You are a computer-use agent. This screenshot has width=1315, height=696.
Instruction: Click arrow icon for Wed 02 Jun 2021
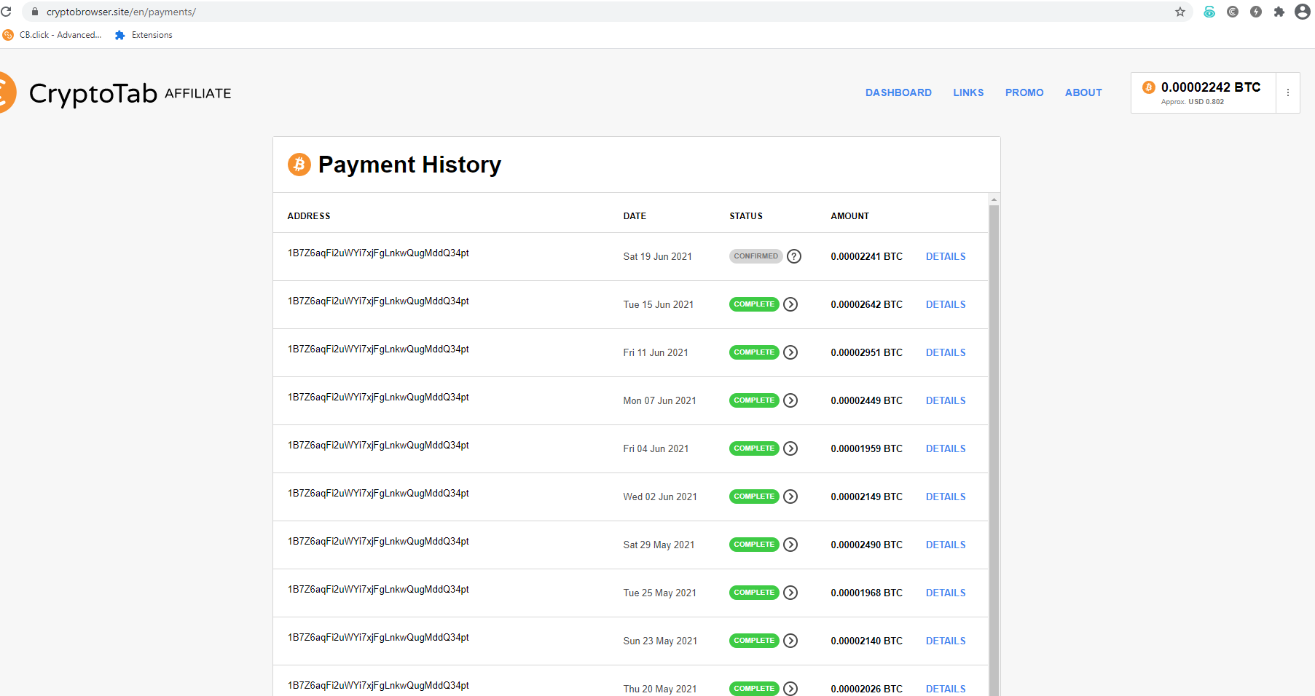(790, 497)
